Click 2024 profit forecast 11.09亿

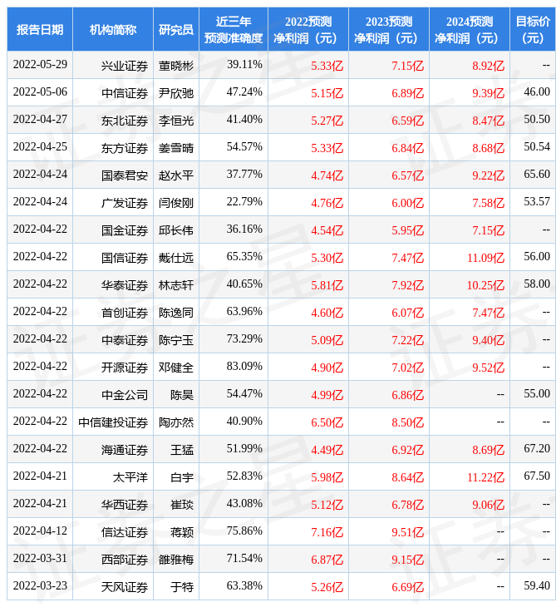pos(485,259)
